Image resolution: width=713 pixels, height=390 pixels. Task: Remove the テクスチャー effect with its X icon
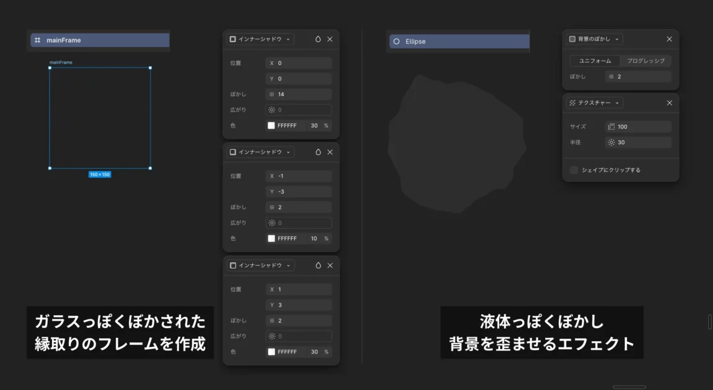(x=669, y=103)
